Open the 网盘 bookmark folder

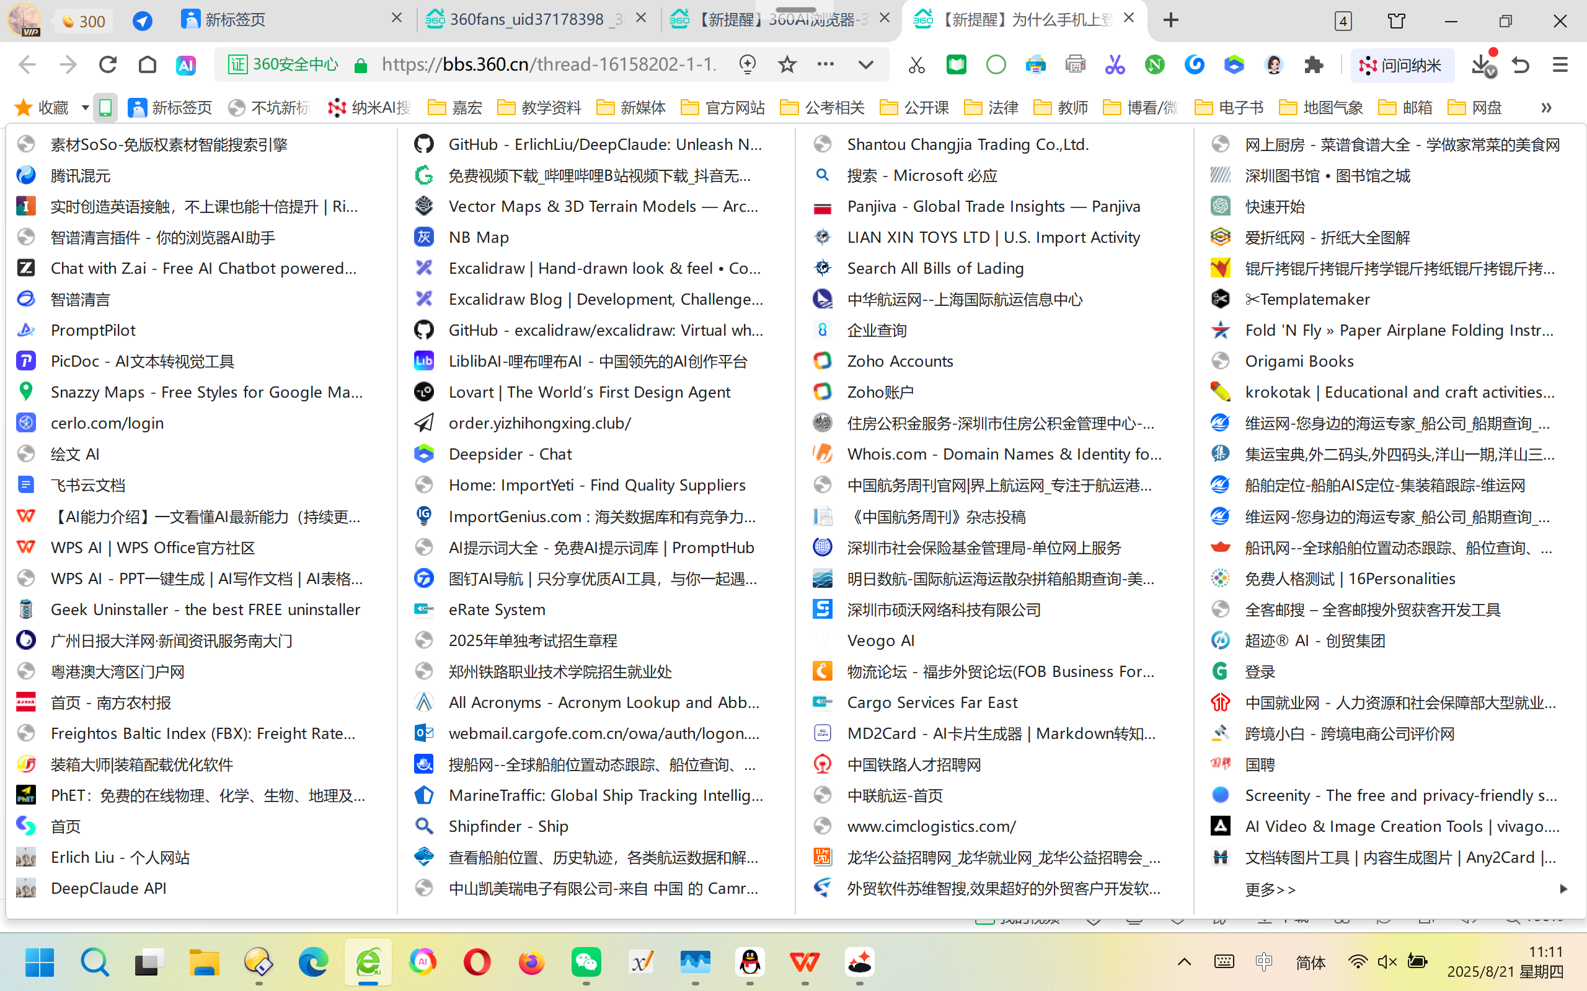click(x=1474, y=108)
